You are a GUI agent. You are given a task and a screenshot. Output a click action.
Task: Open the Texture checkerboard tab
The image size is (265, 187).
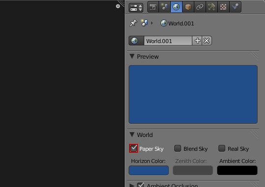(x=223, y=7)
